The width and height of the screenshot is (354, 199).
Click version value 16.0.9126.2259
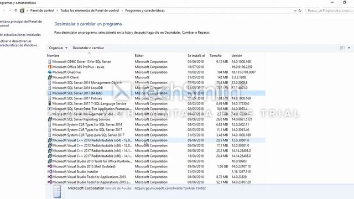point(242,67)
